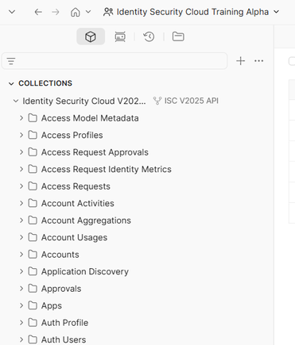Select the Account Usages row
295x345 pixels.
pos(137,237)
